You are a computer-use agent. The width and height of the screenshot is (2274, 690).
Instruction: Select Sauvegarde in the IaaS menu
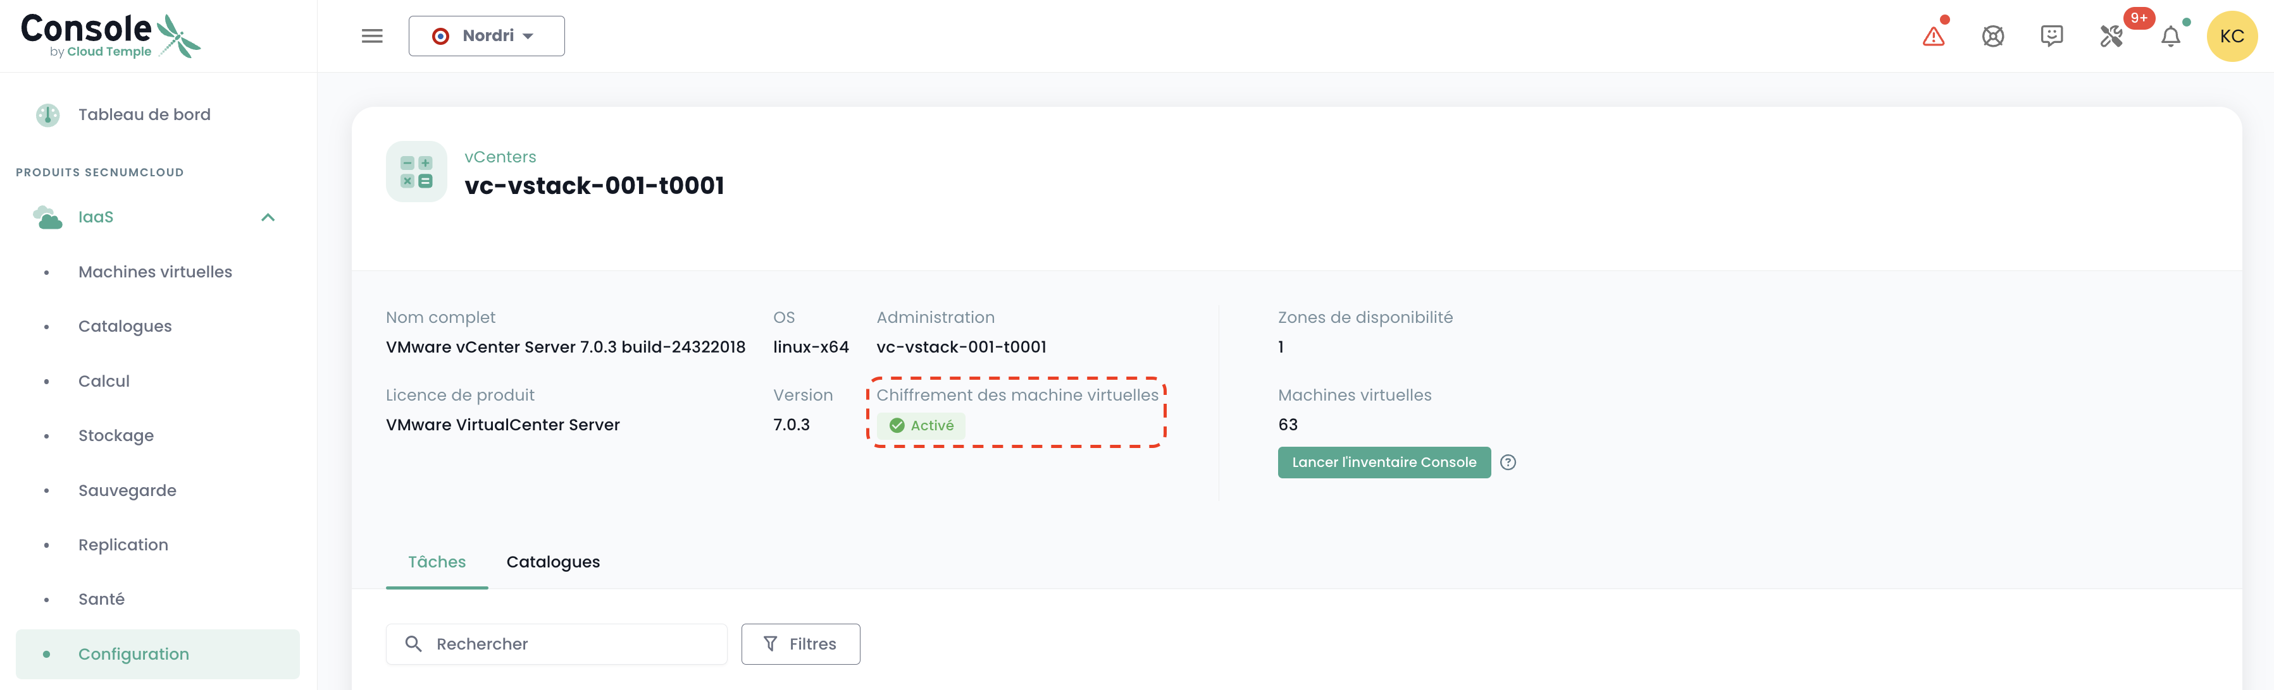127,491
